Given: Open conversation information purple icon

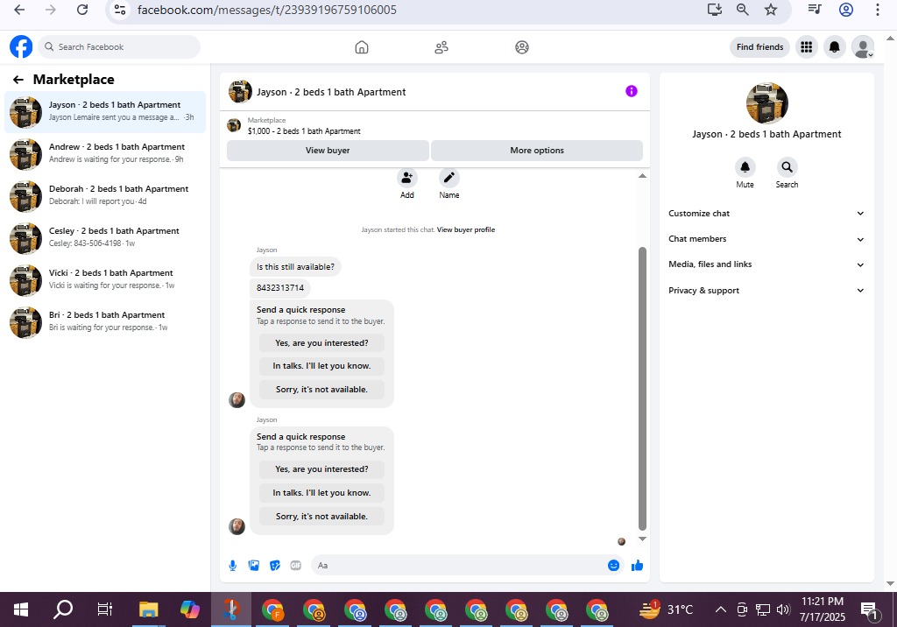Looking at the screenshot, I should pos(631,91).
